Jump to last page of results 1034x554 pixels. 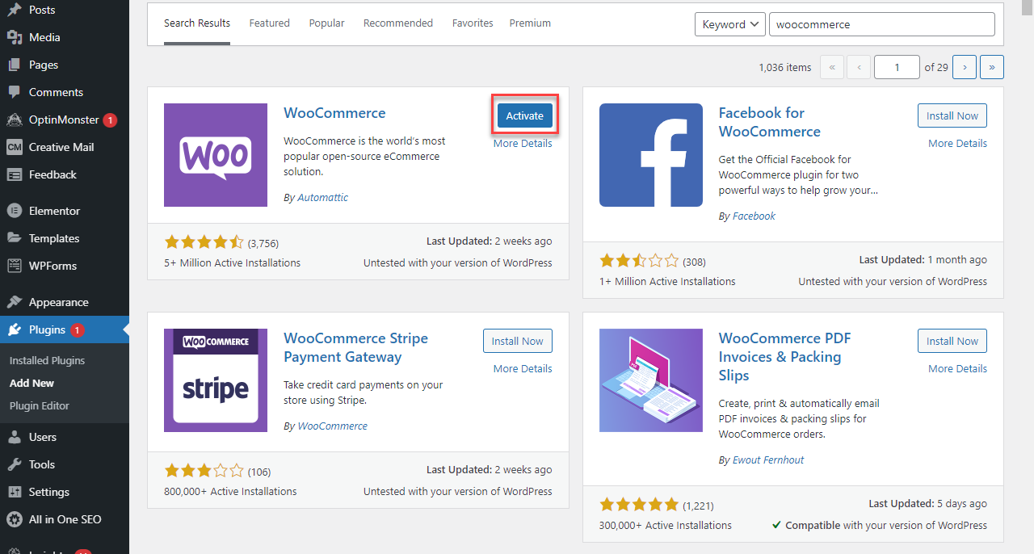point(992,67)
